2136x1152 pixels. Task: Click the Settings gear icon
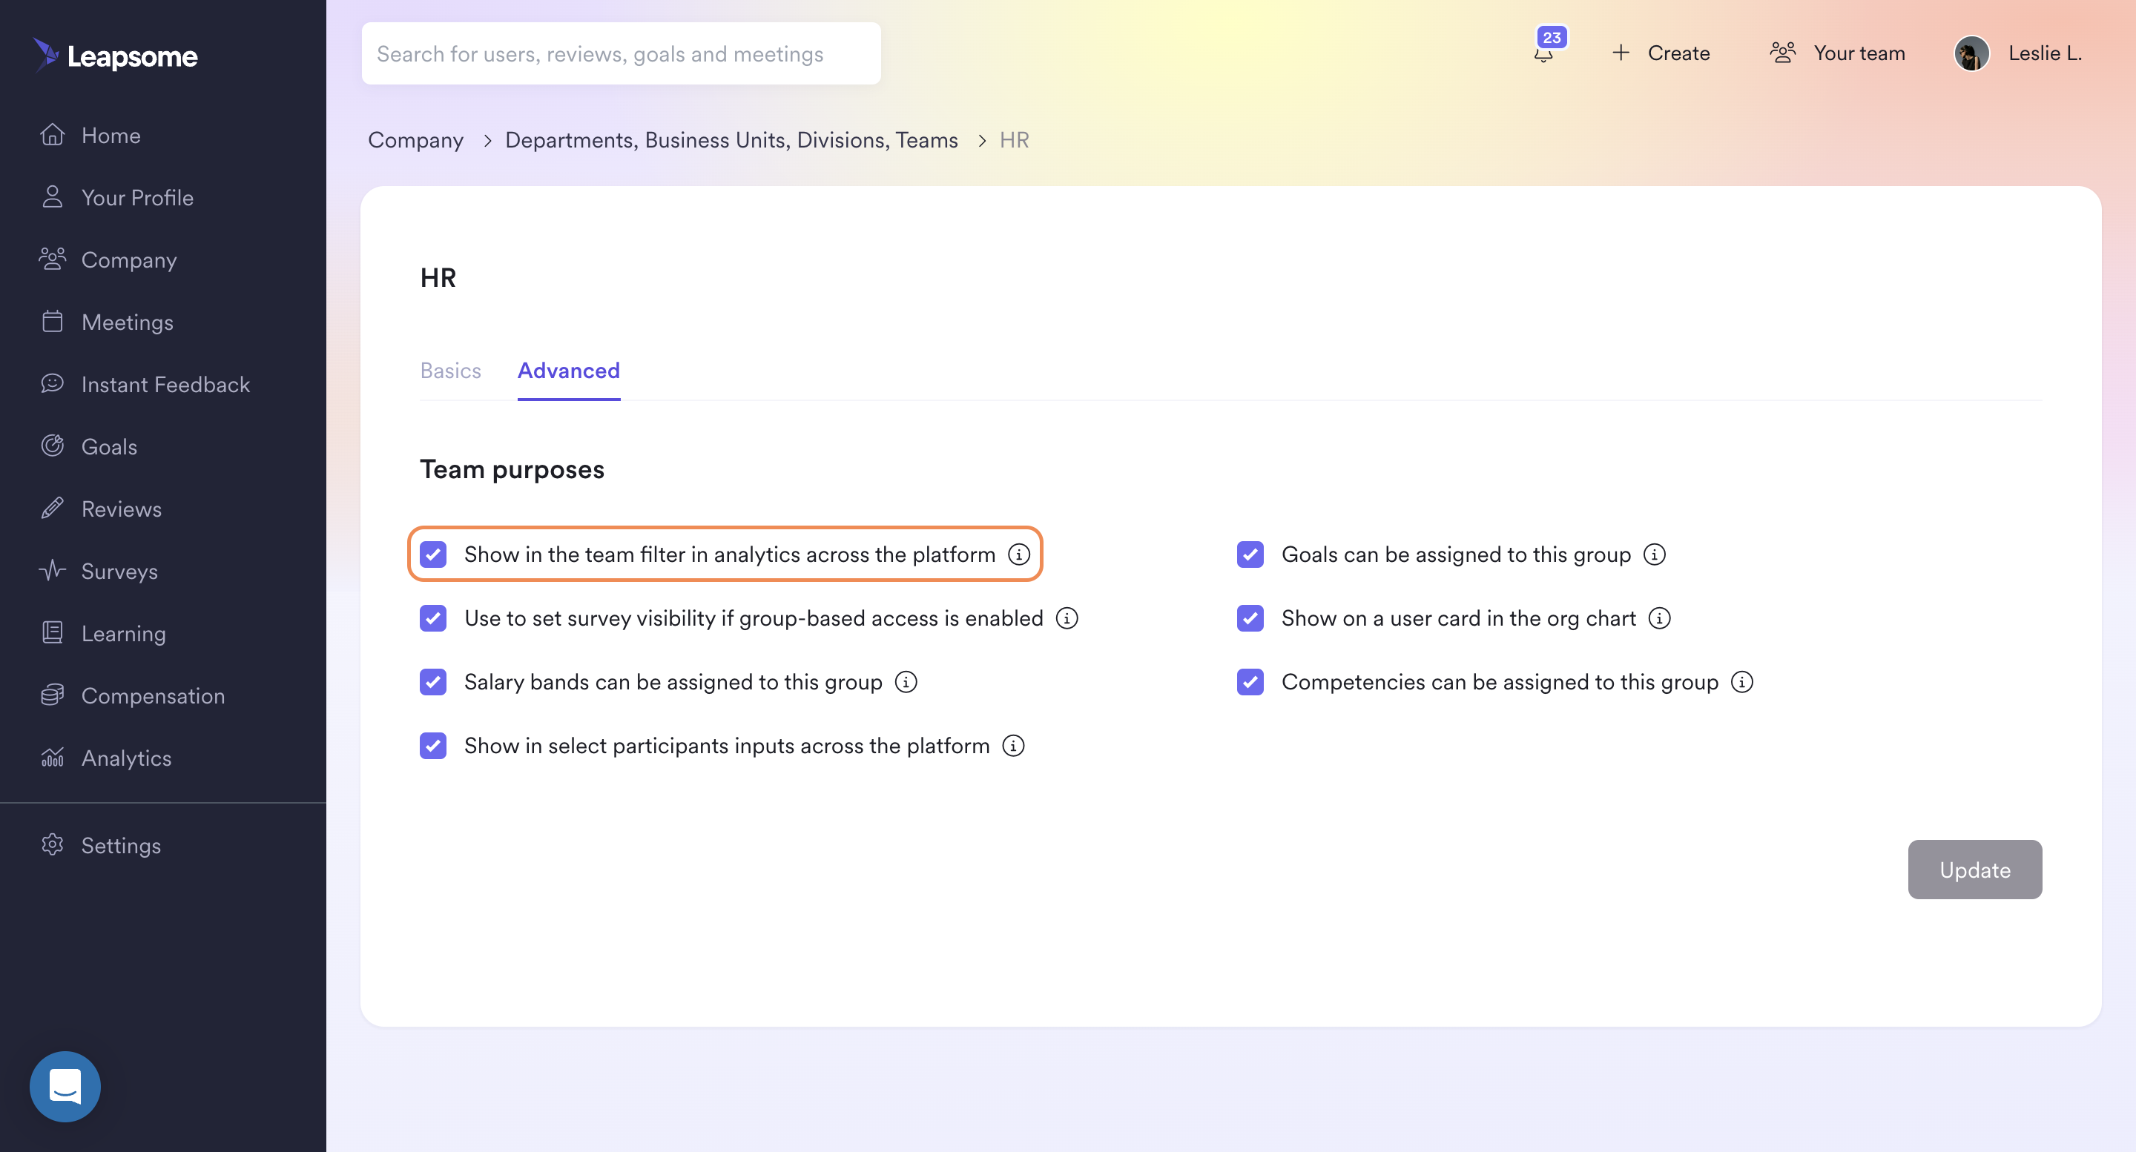tap(52, 844)
